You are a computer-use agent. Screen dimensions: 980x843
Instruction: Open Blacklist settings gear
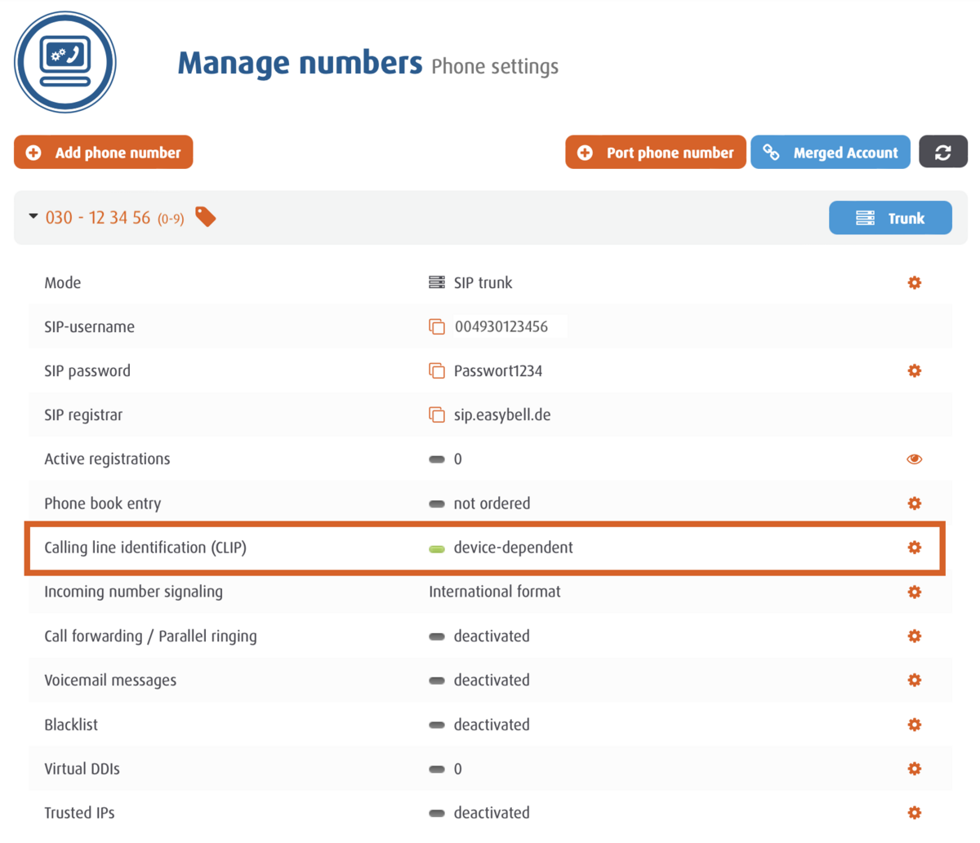pos(914,725)
